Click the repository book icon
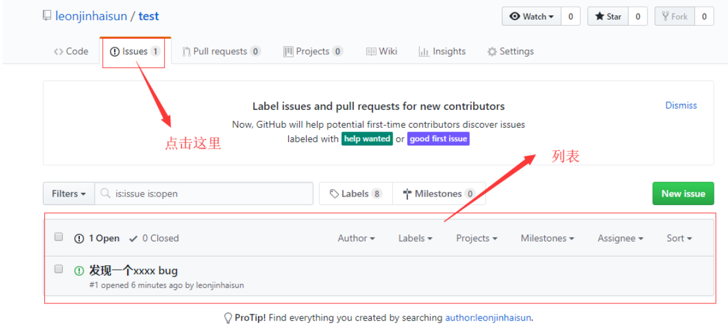This screenshot has height=328, width=728. coord(47,16)
